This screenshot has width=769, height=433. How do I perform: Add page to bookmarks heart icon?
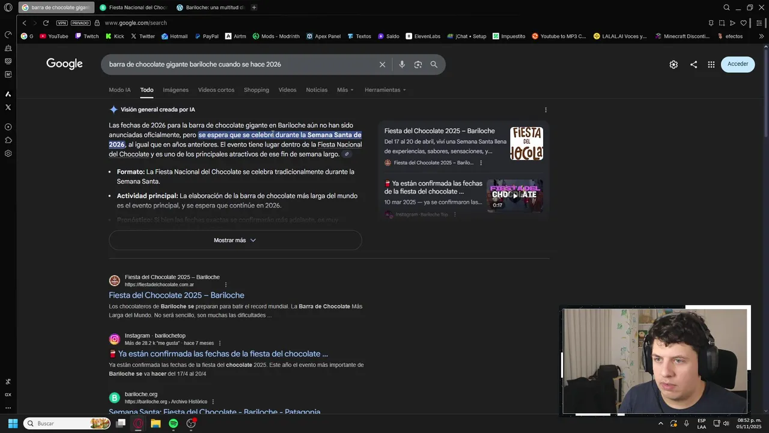pyautogui.click(x=743, y=23)
